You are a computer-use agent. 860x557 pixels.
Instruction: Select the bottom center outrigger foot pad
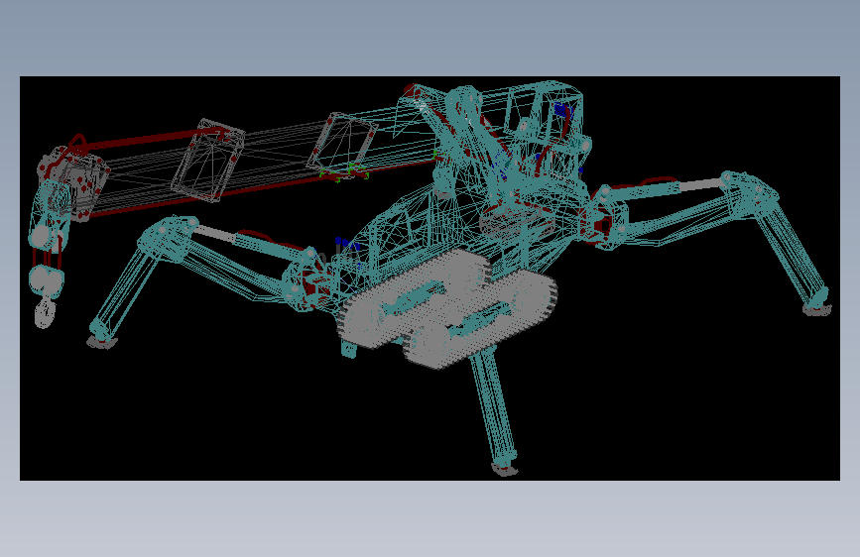coord(505,469)
